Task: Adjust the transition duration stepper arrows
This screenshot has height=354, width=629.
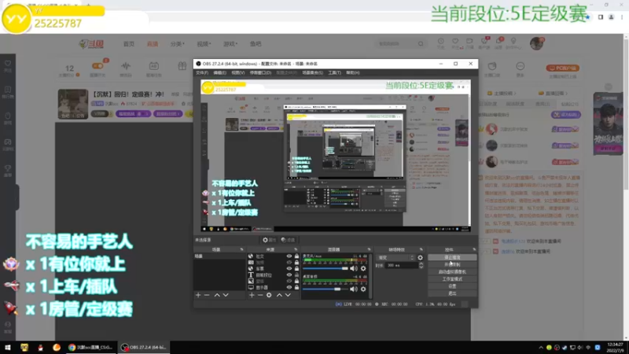Action: [421, 265]
